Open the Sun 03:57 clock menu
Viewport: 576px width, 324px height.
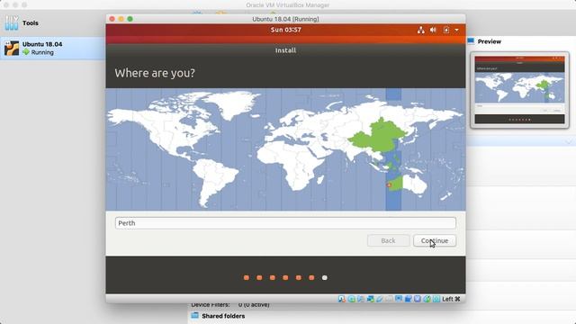click(x=286, y=30)
